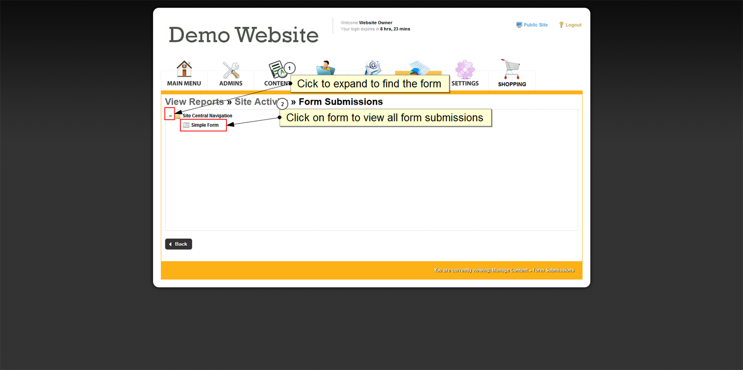The image size is (743, 370).
Task: Click the user folder icon in navigation
Action: pyautogui.click(x=326, y=68)
